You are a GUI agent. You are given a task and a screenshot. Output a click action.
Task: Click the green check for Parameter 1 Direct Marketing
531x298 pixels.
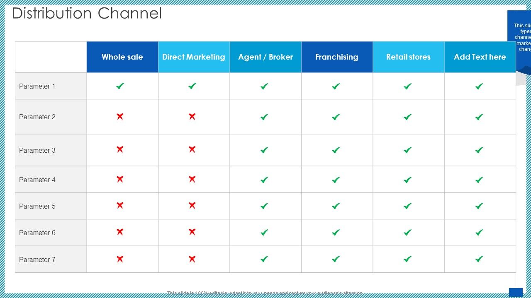point(192,86)
